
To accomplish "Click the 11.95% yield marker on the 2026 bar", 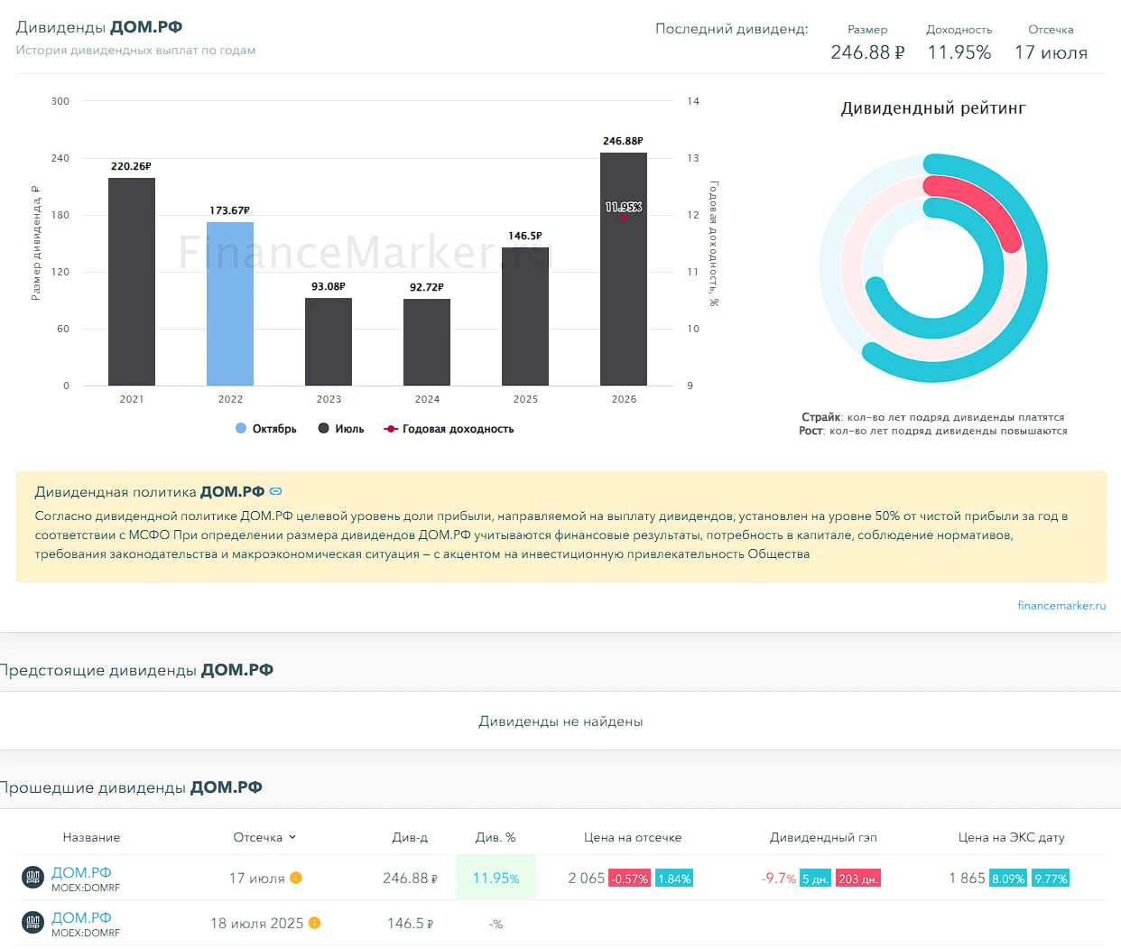I will point(624,217).
